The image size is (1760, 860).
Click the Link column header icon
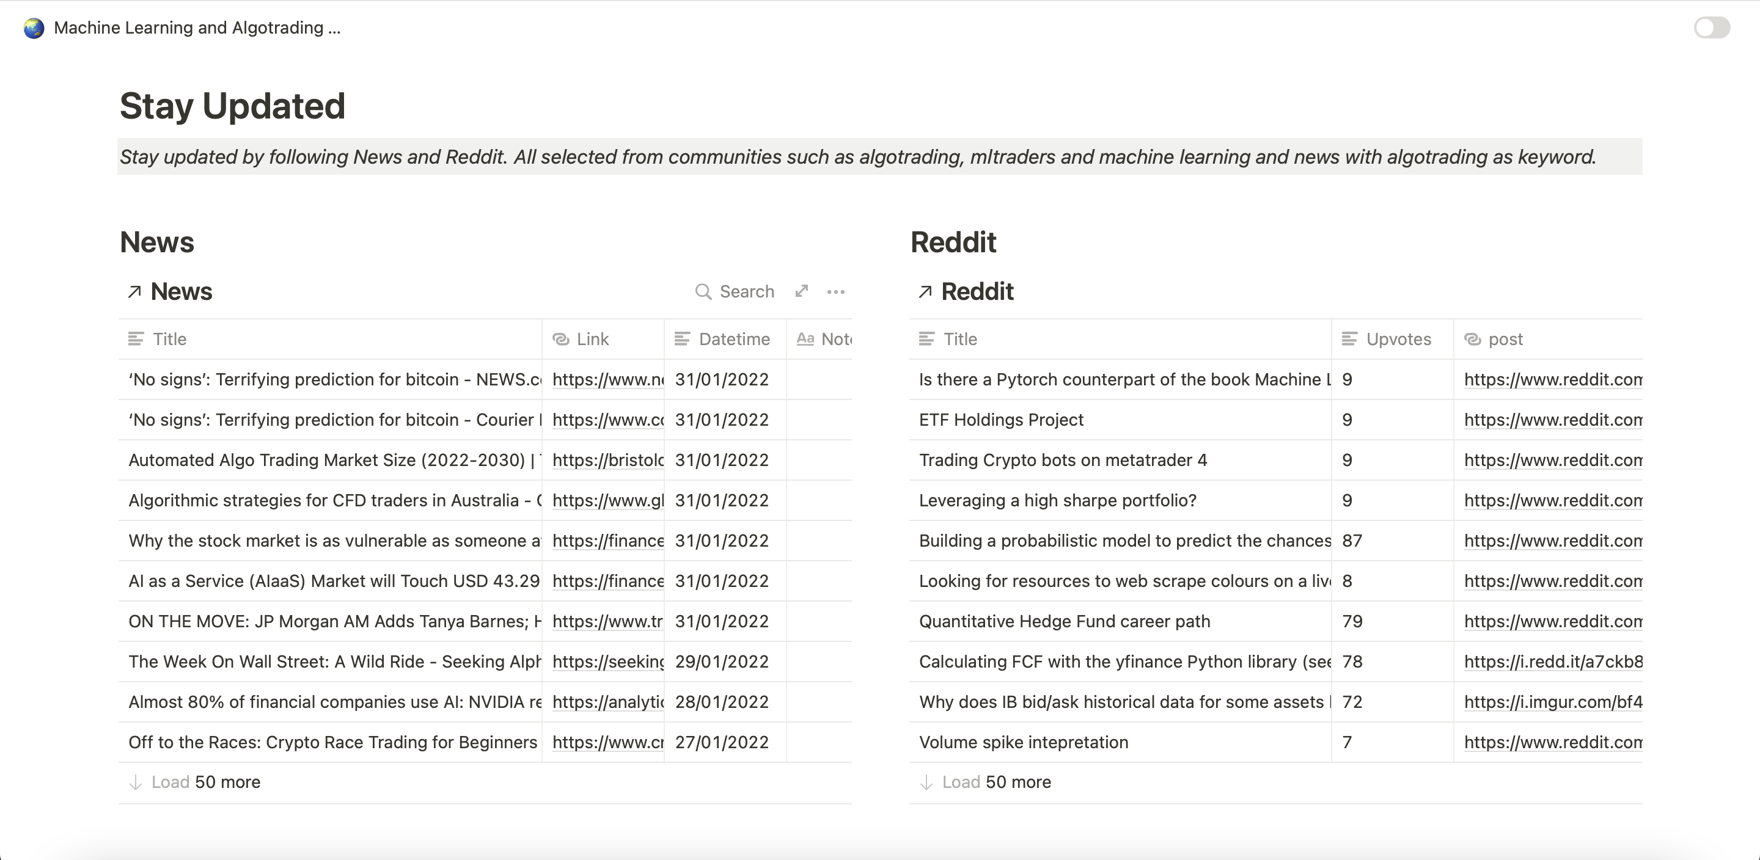click(x=561, y=339)
